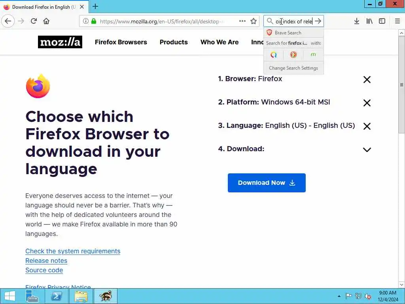Viewport: 405px width, 304px height.
Task: Open the Release notes link
Action: click(46, 260)
